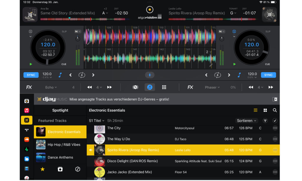
Task: Open the djay library source in sidebar
Action: pos(27,101)
